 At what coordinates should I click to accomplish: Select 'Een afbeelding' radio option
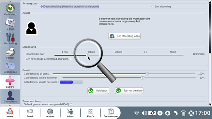[x=153, y=7]
